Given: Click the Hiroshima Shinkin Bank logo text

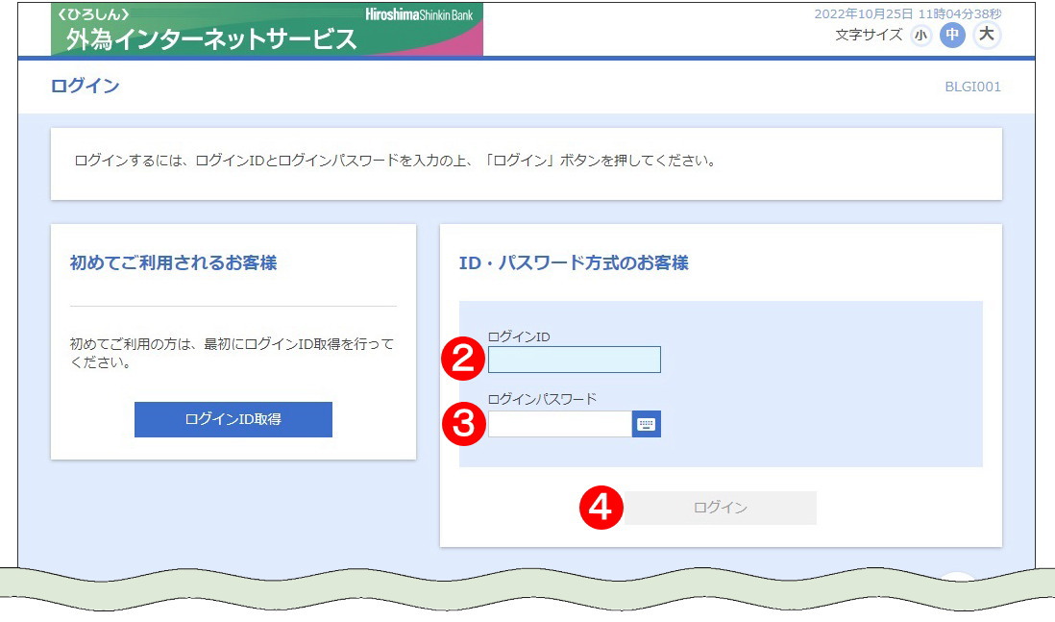Looking at the screenshot, I should coord(419,14).
